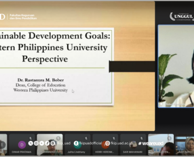Click 'Western Philippines University' under the Dean line
The height and width of the screenshot is (157, 194).
click(x=40, y=90)
